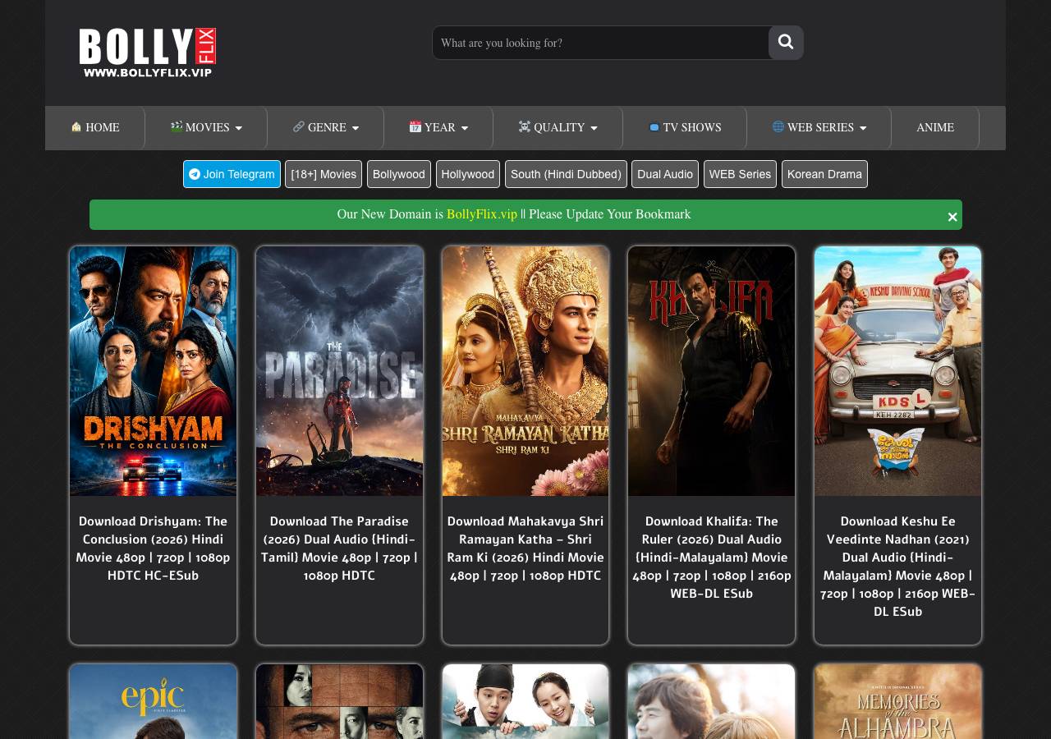Open the Bollywood category button
Screen dimensions: 1051x739
(x=399, y=174)
